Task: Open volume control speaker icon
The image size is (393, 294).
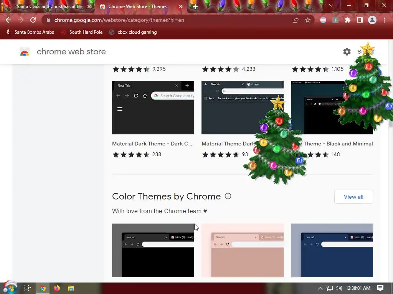Action: point(339,288)
